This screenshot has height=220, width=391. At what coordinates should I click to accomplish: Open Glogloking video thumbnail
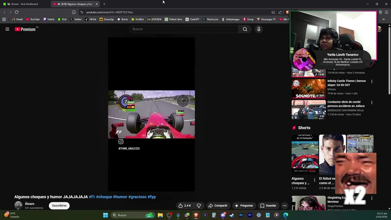tap(309, 203)
